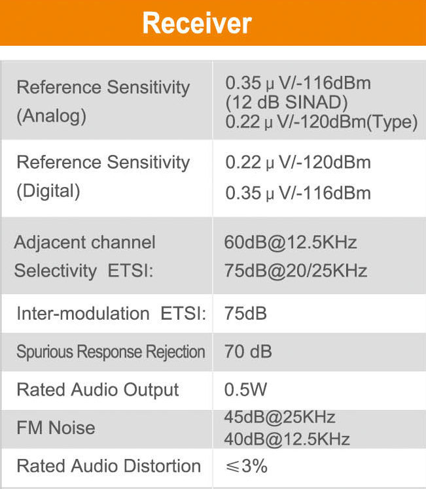Click the Spurious Response Rejection label
The height and width of the screenshot is (489, 426).
tap(111, 352)
